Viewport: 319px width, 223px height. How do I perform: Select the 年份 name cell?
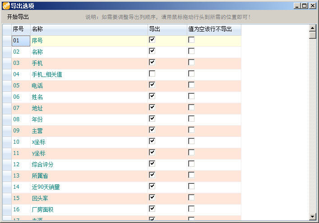(88, 119)
